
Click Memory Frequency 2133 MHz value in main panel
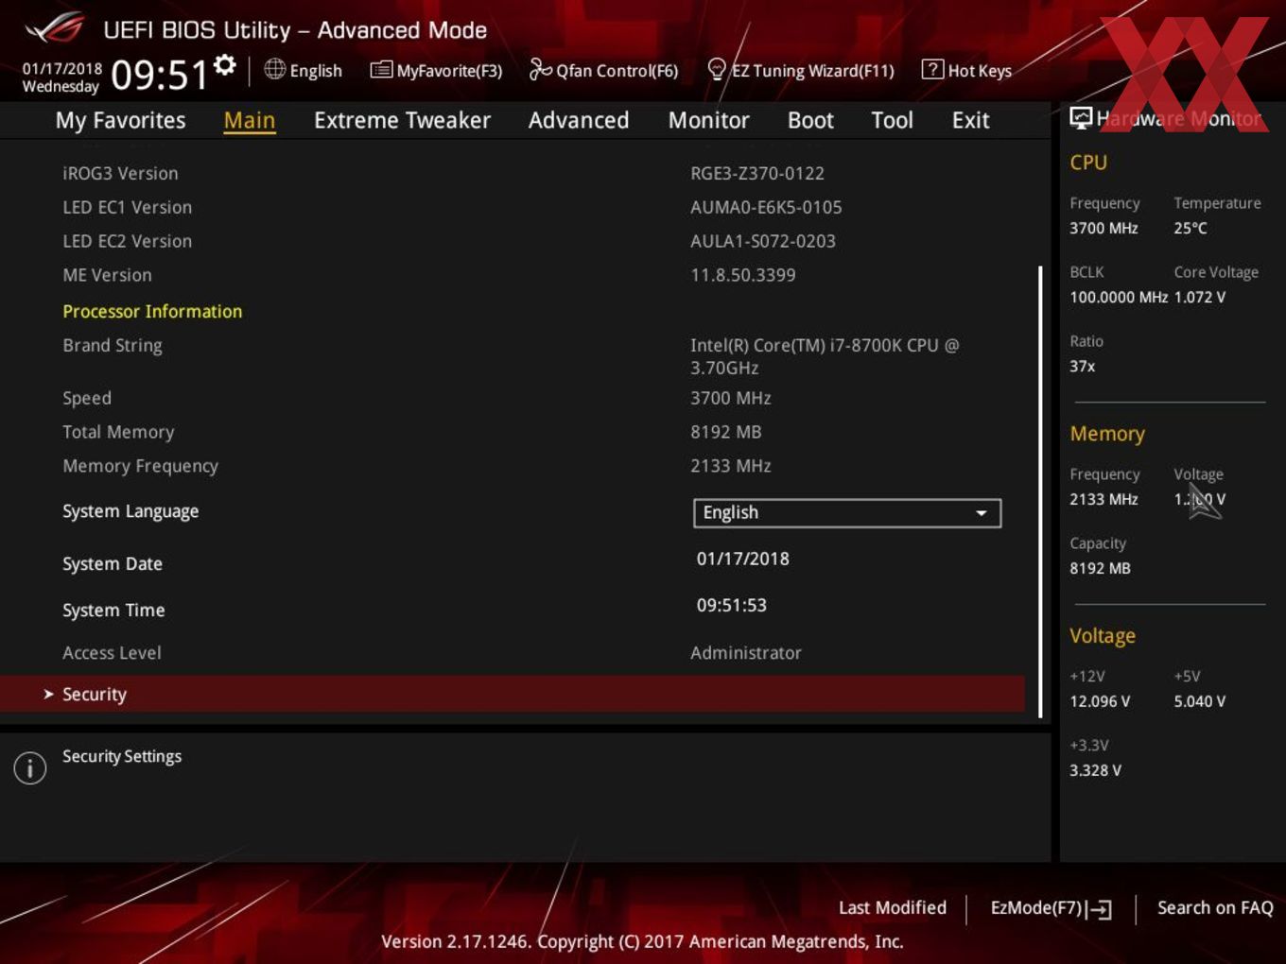point(731,466)
